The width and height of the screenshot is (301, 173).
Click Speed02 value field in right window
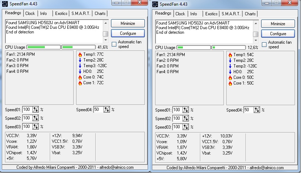coord(178,118)
